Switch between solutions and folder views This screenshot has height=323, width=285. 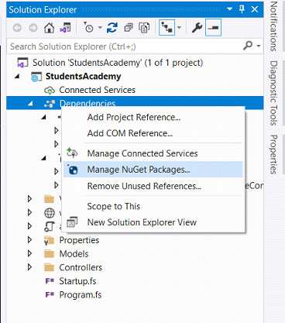(x=65, y=28)
